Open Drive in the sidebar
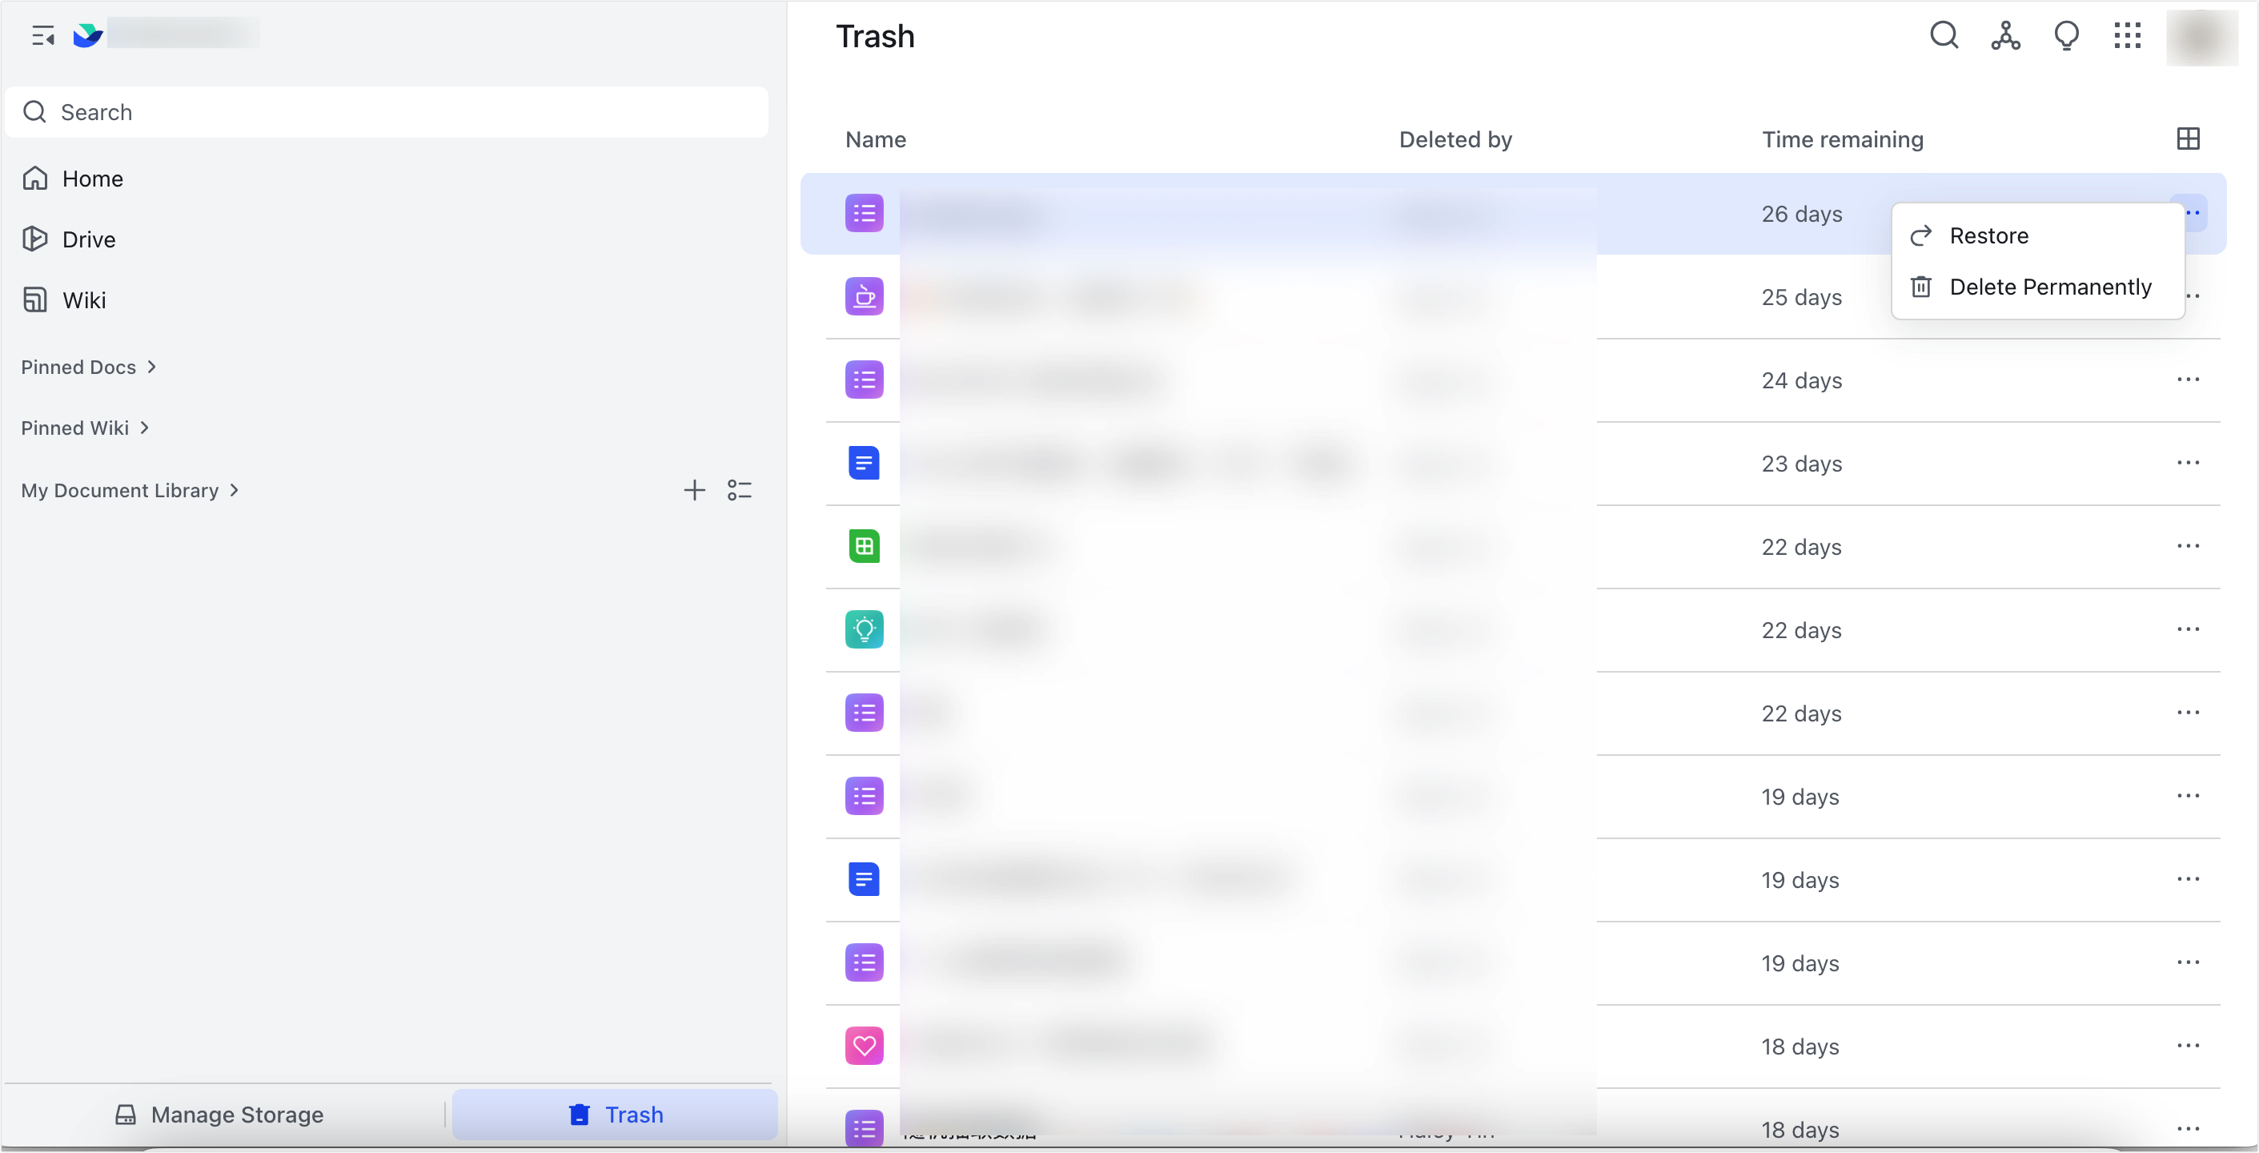Screen dimensions: 2259x1153 point(88,239)
